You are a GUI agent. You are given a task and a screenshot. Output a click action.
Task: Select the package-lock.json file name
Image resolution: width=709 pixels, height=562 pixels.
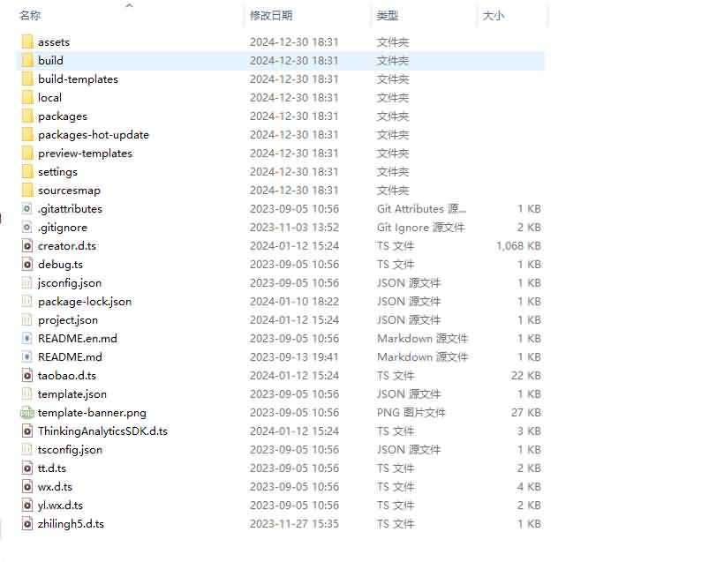pyautogui.click(x=85, y=301)
